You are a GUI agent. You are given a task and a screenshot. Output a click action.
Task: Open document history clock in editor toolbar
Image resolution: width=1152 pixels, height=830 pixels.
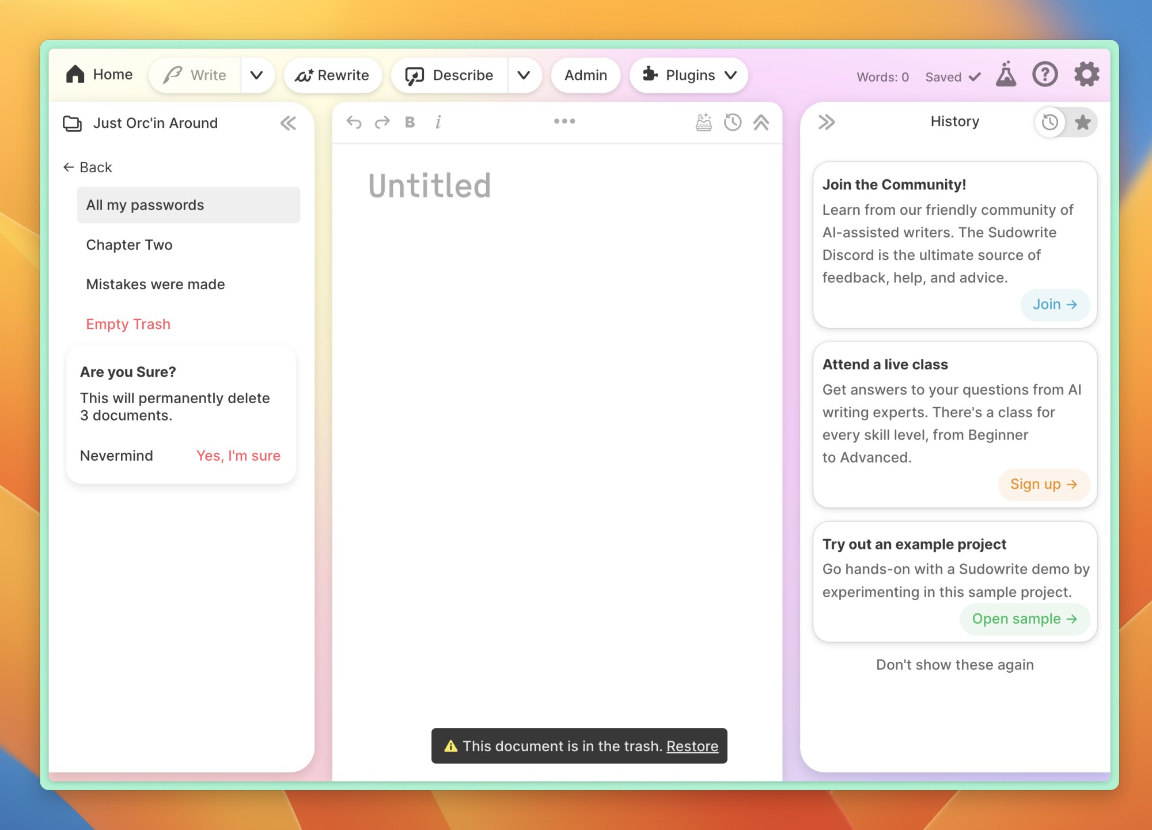coord(732,122)
